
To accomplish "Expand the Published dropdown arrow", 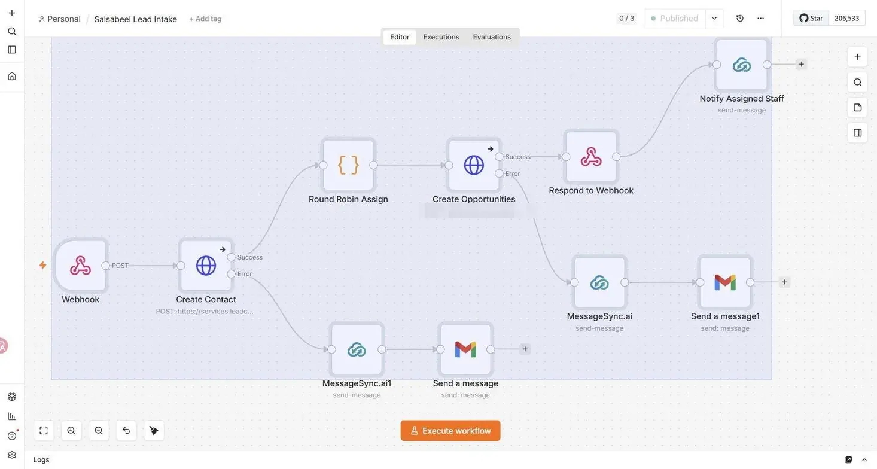I will pos(714,19).
